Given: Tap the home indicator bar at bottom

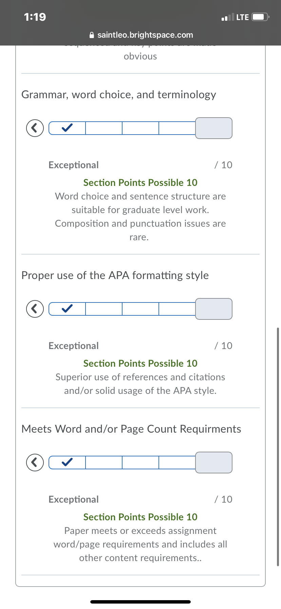Looking at the screenshot, I should coord(140,602).
